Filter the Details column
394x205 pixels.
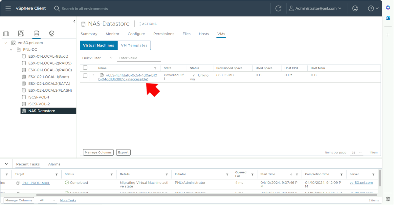tap(167, 175)
